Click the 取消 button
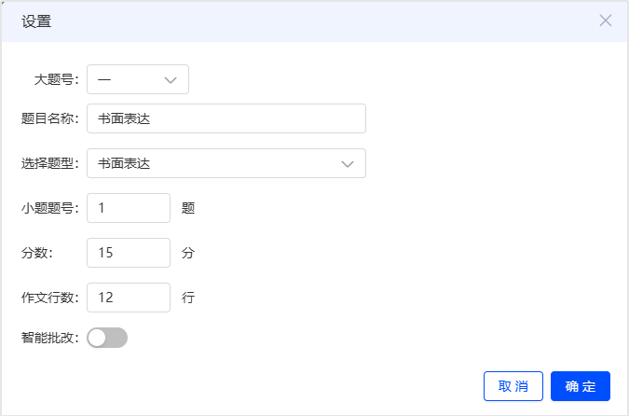Screen dimensions: 629x416 coord(513,386)
